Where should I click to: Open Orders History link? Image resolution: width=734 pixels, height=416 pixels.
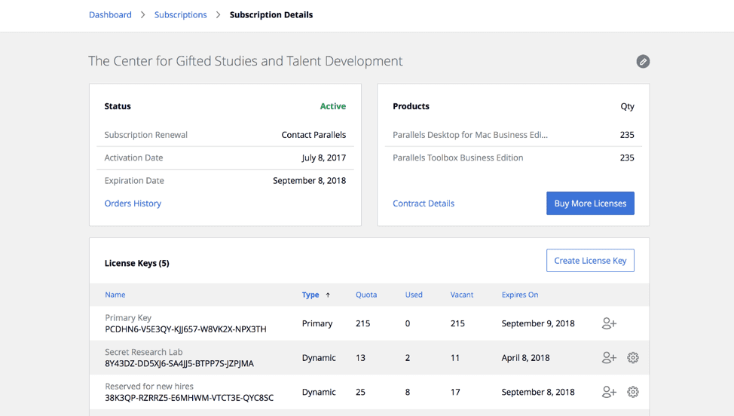pyautogui.click(x=133, y=203)
